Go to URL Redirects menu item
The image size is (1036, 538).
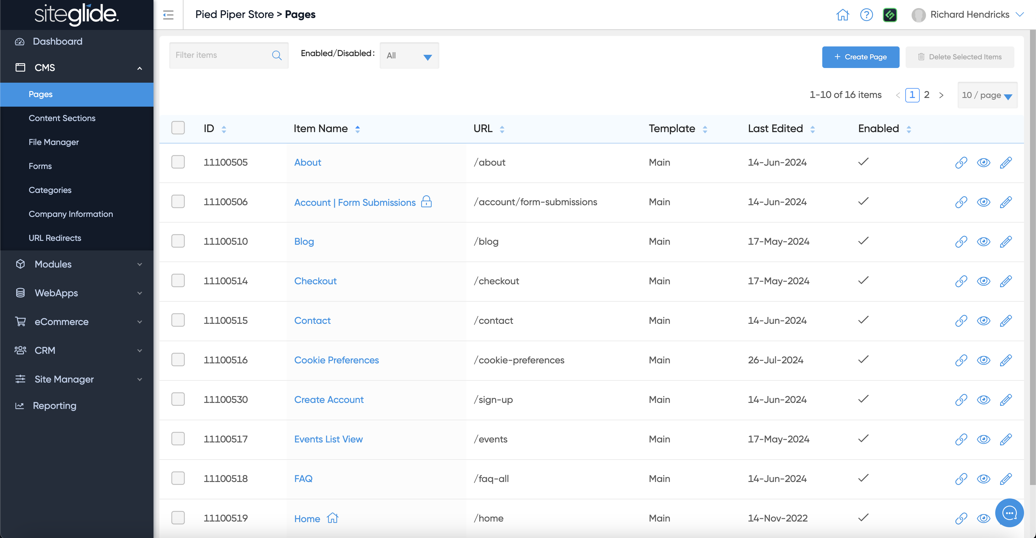55,238
